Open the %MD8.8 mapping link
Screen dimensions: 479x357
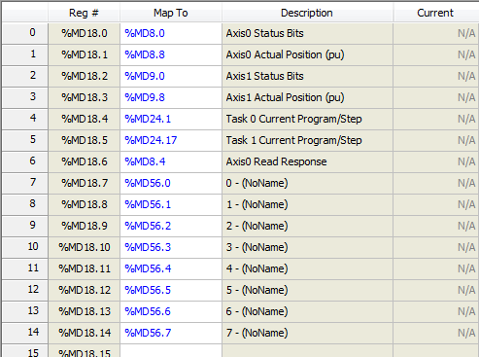[145, 54]
